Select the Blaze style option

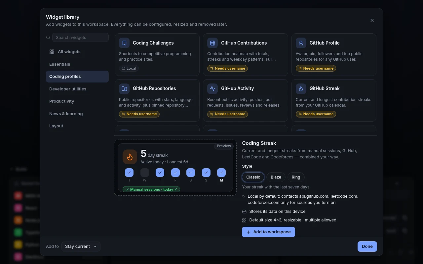pyautogui.click(x=276, y=177)
